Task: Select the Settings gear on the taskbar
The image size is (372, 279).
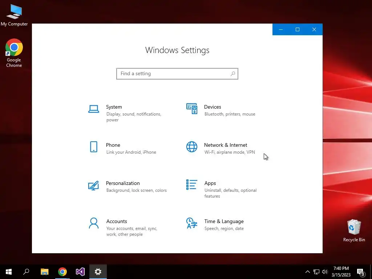Action: (x=98, y=272)
